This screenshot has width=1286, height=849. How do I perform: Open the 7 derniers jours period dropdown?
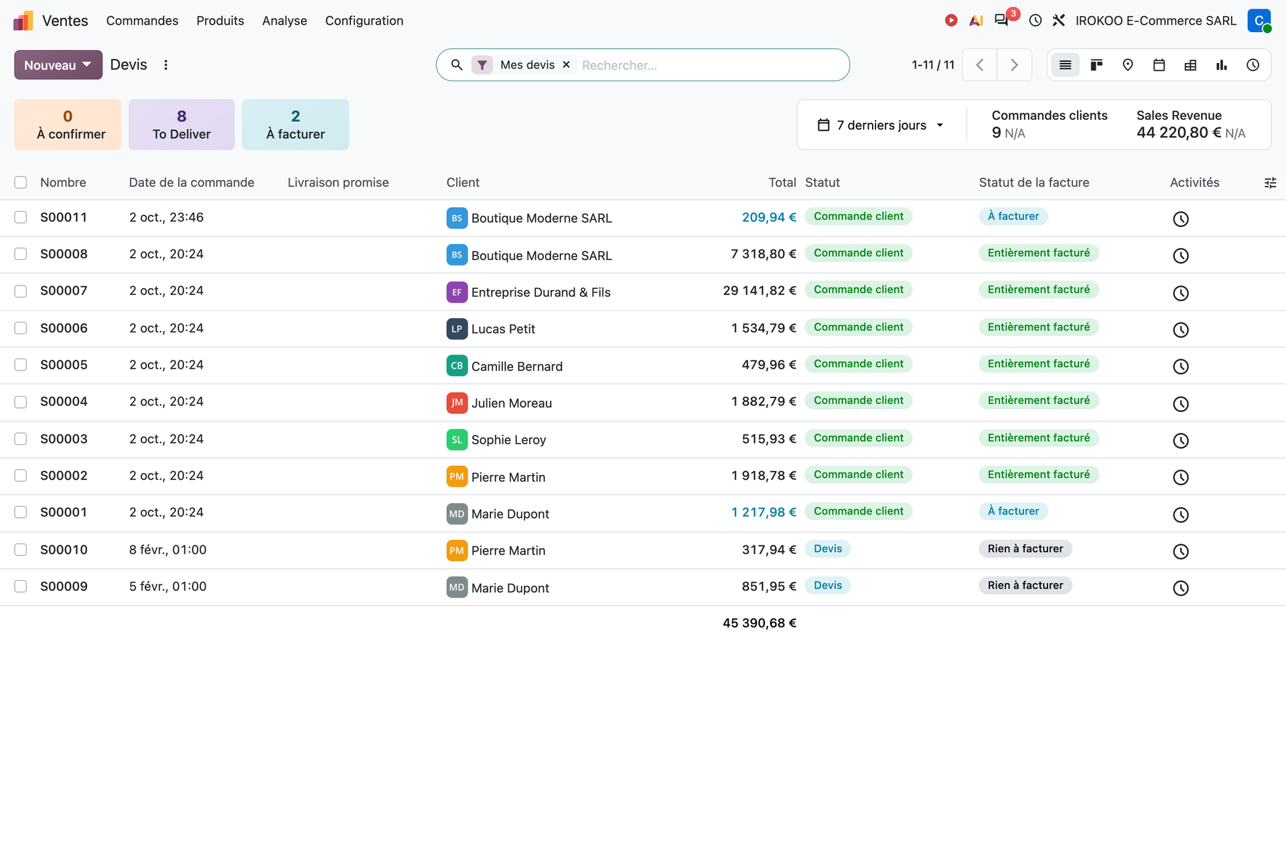click(x=881, y=125)
